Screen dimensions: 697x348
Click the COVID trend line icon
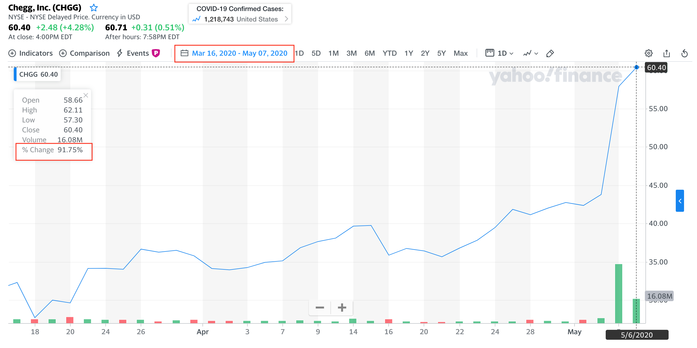point(196,19)
